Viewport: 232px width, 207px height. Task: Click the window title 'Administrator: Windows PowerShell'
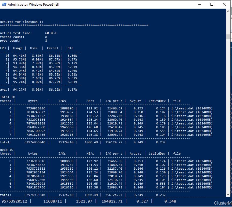tap(33, 5)
